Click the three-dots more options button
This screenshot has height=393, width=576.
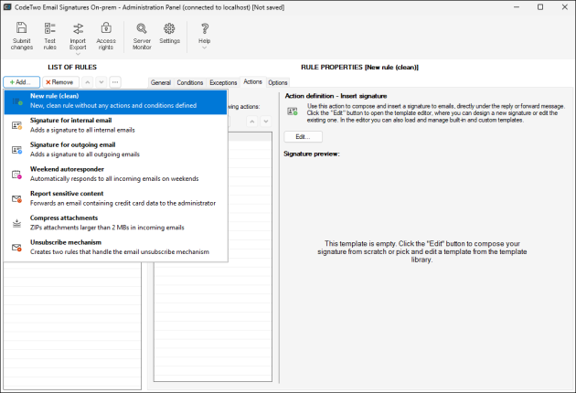click(115, 82)
